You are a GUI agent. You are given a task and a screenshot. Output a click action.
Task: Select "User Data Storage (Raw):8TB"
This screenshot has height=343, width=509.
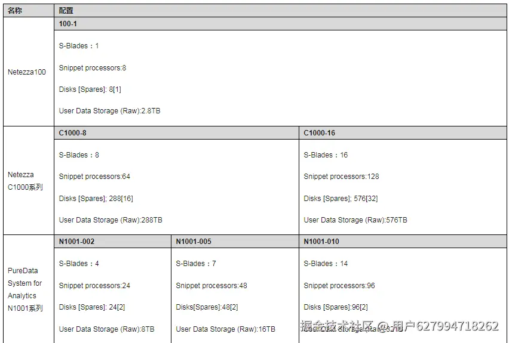tap(107, 329)
